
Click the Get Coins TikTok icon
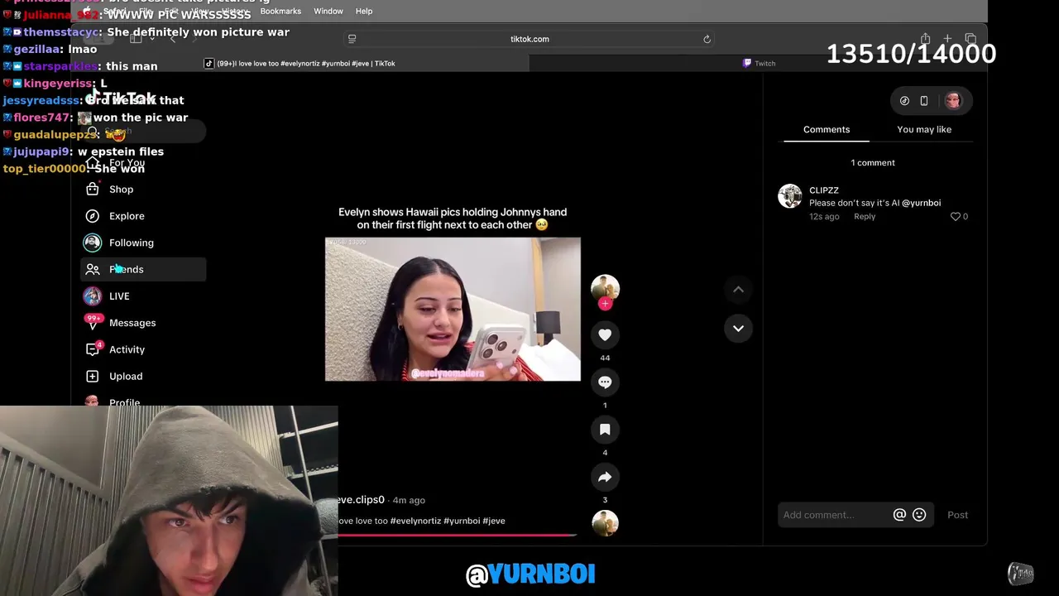pos(904,101)
